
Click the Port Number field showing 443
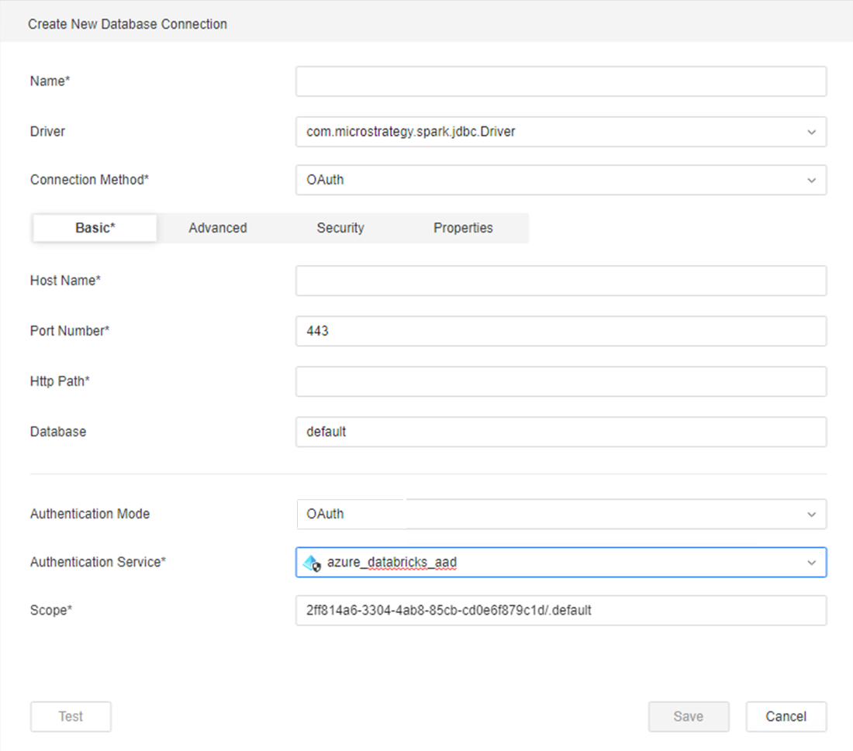(560, 331)
